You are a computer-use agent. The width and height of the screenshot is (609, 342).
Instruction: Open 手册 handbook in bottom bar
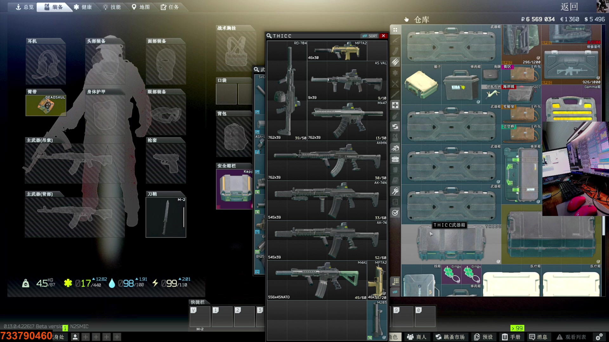tap(511, 337)
